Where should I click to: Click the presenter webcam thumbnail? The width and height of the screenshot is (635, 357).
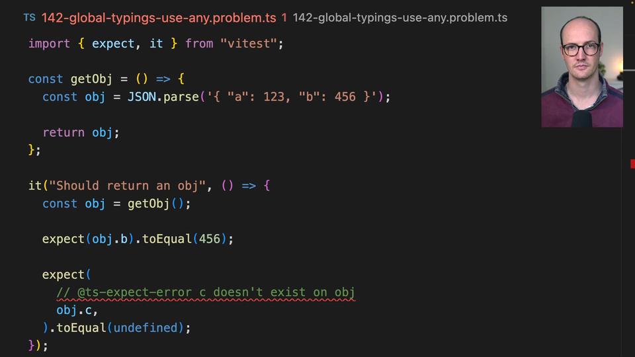coord(581,67)
